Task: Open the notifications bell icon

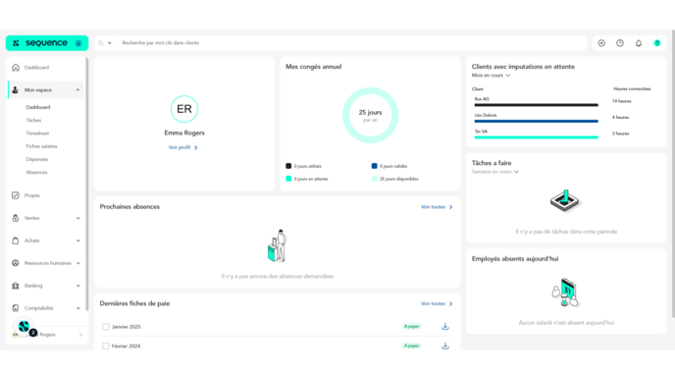Action: (x=639, y=43)
